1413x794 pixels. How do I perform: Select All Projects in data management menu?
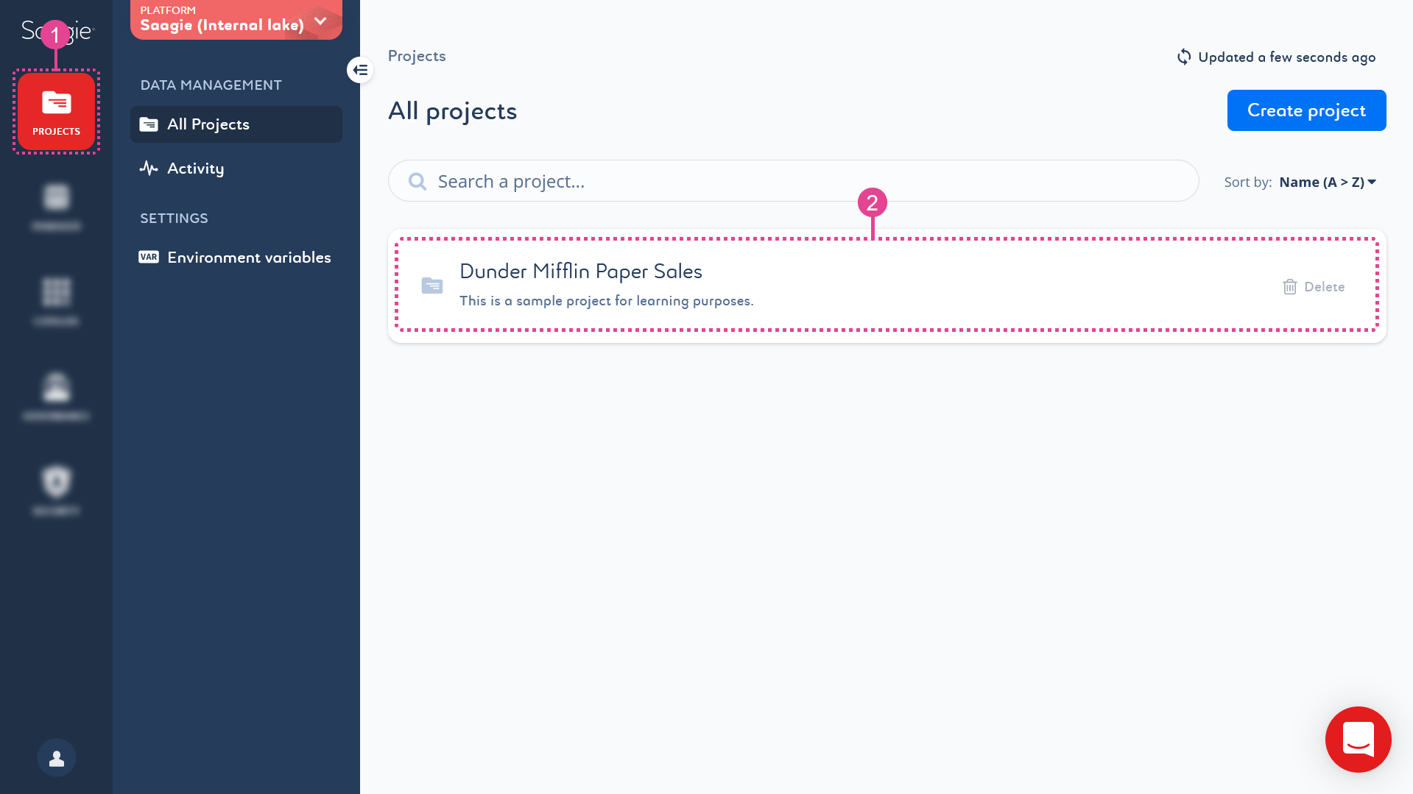coord(236,124)
